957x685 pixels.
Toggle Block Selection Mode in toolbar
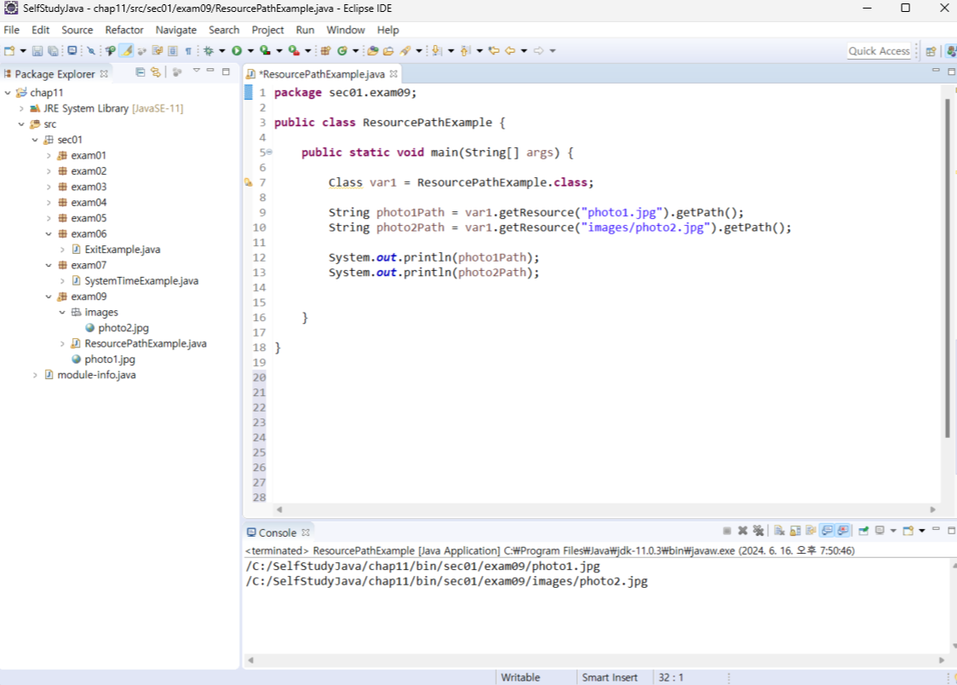[173, 50]
